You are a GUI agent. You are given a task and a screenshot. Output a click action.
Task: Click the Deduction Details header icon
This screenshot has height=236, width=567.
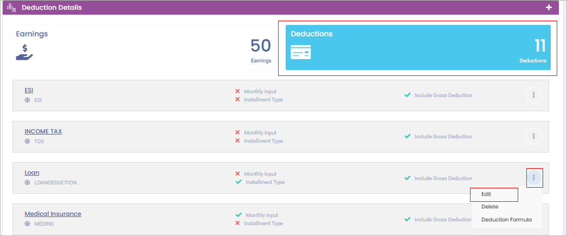[x=11, y=8]
